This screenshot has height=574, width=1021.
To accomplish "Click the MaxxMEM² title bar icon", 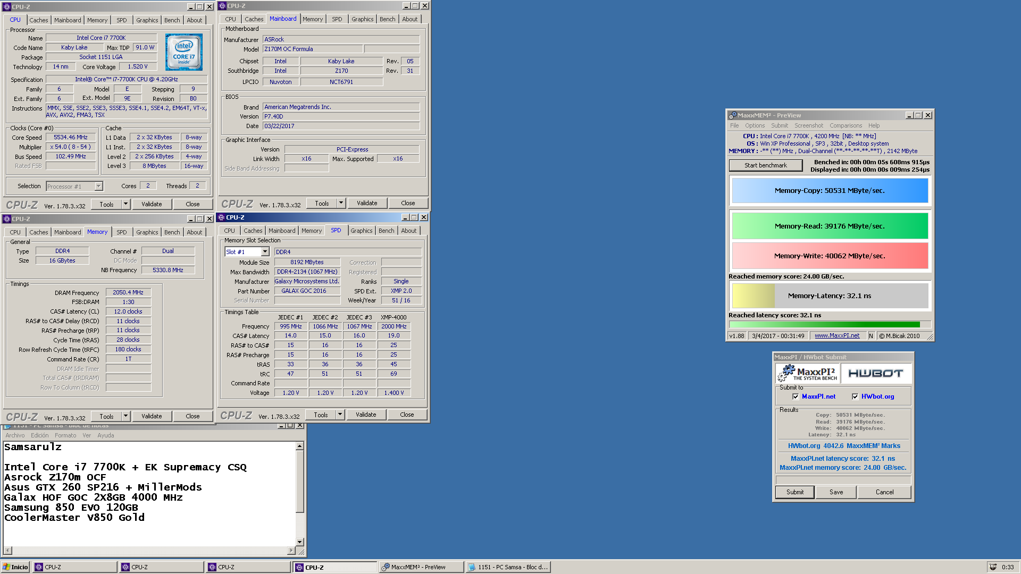I will click(x=733, y=115).
